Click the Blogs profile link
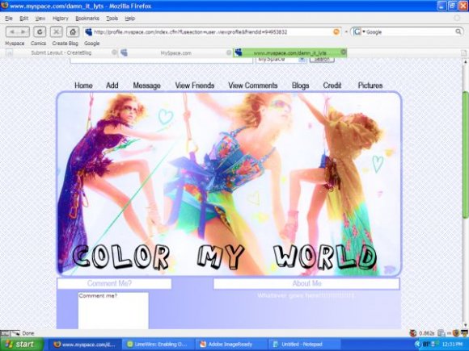 tap(300, 86)
